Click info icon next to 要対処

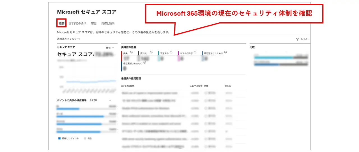tap(151, 52)
